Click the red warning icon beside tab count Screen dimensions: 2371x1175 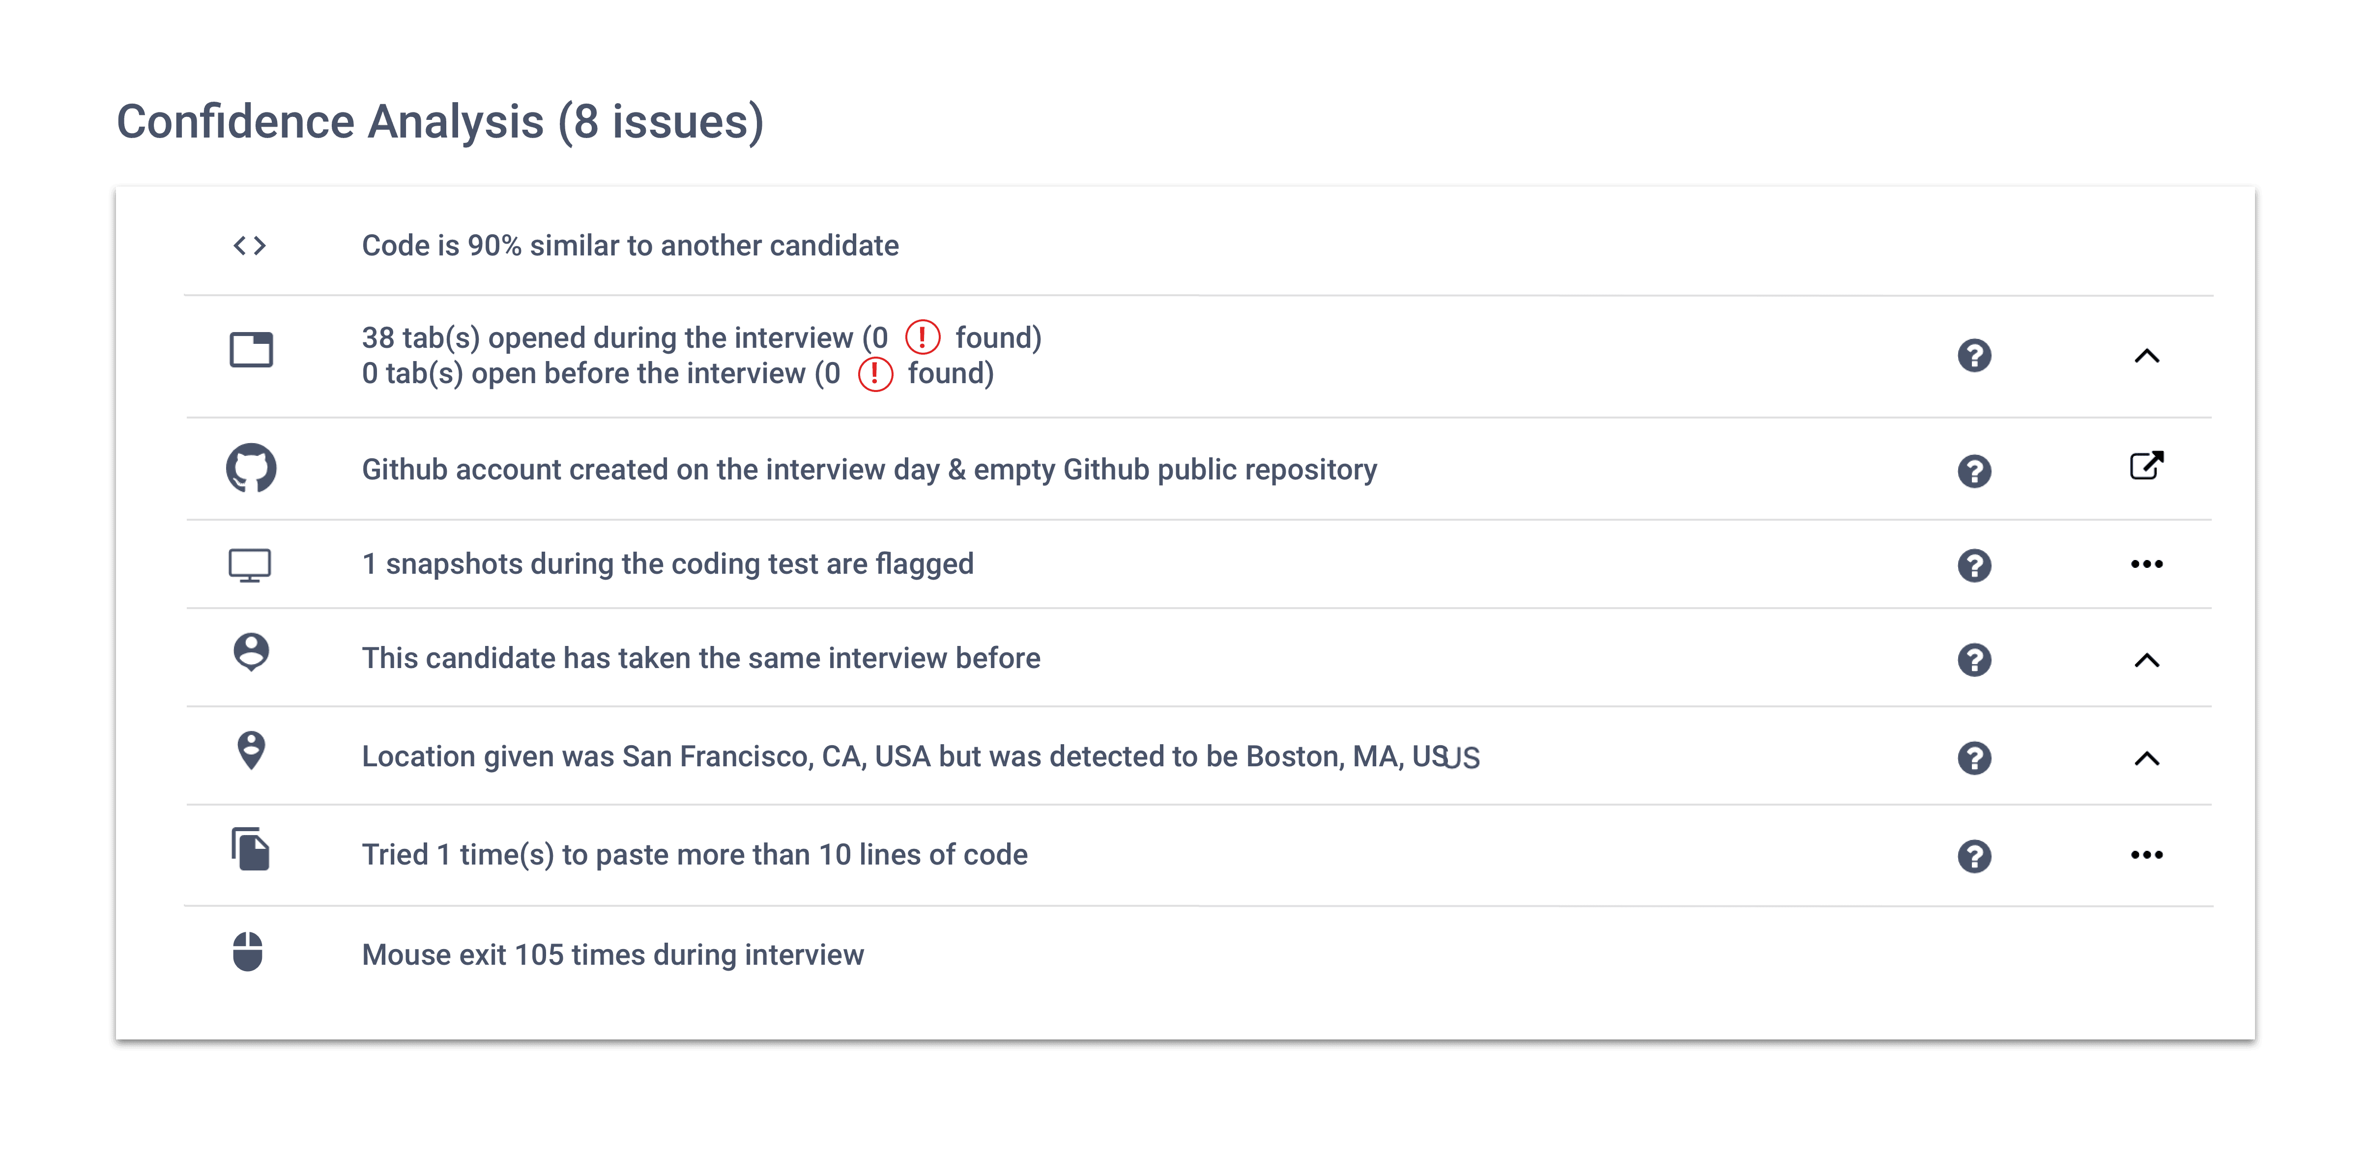point(922,337)
